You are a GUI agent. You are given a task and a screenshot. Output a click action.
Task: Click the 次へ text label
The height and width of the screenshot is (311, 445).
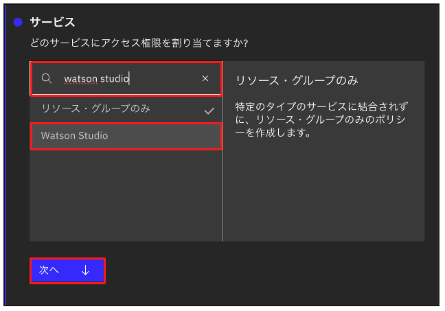click(x=49, y=270)
